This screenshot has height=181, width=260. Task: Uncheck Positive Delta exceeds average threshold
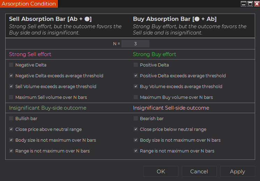(136, 76)
